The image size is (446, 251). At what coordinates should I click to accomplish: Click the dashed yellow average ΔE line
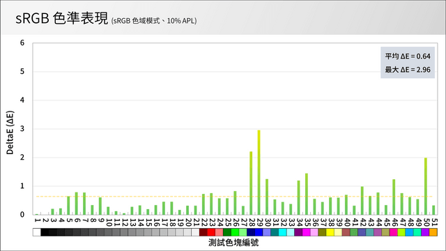coord(235,197)
